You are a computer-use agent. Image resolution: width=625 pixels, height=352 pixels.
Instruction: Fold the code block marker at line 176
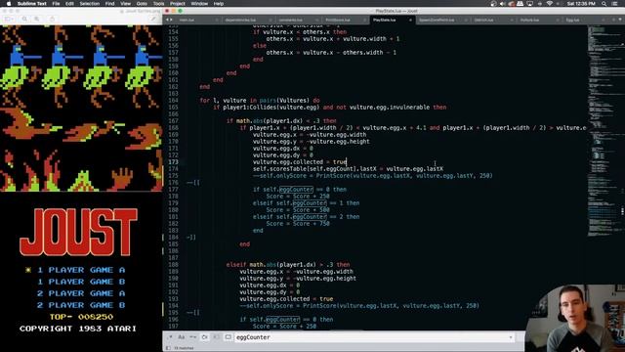point(193,183)
